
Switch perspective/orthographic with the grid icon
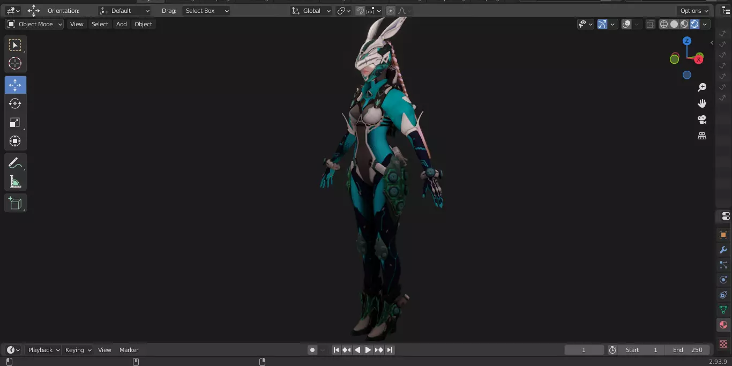tap(702, 136)
